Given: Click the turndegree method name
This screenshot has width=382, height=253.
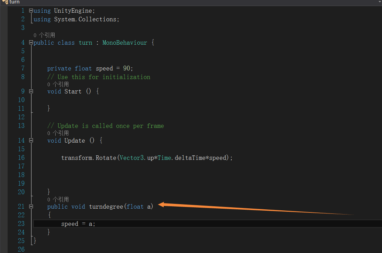Looking at the screenshot, I should pos(106,207).
